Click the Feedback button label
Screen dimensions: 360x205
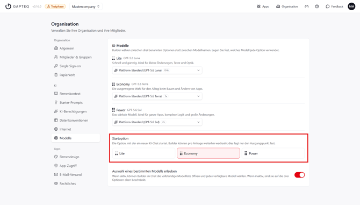337,6
